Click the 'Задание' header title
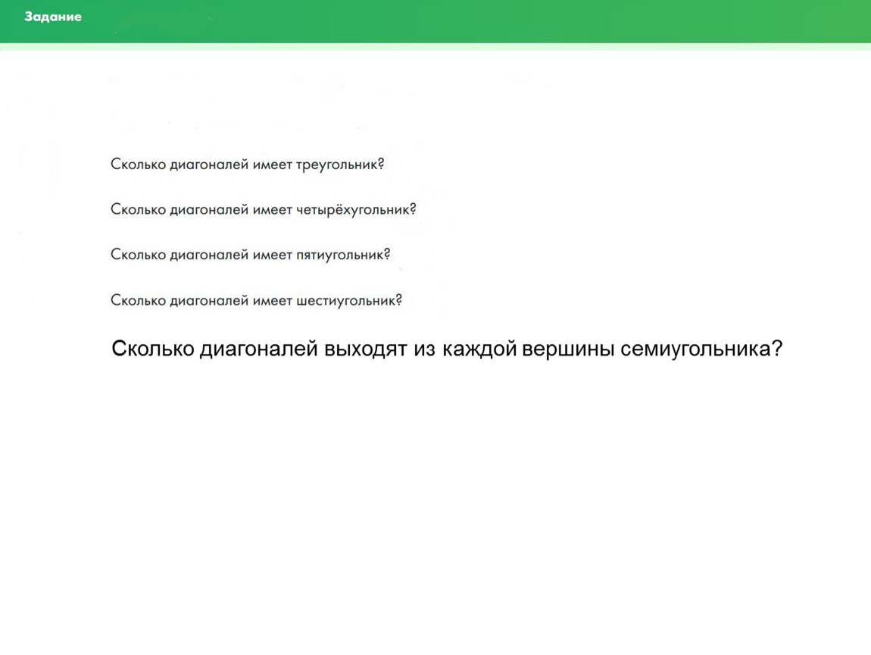The image size is (871, 655). click(x=53, y=17)
